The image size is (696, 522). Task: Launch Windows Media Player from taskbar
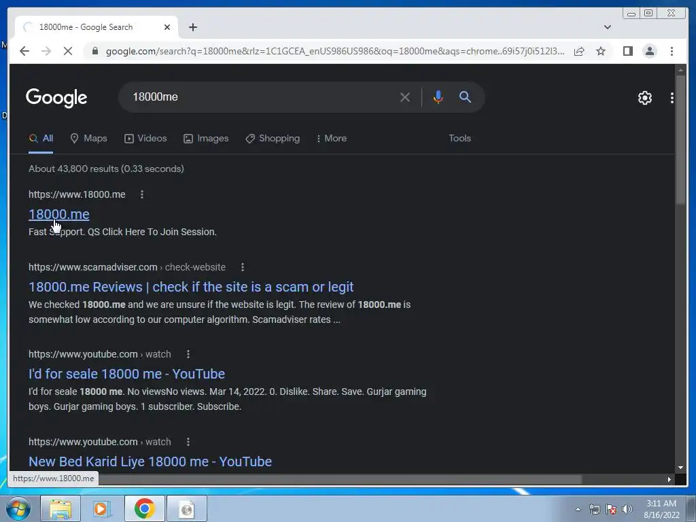point(101,508)
